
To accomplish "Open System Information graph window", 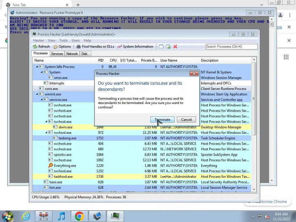I will [135, 47].
